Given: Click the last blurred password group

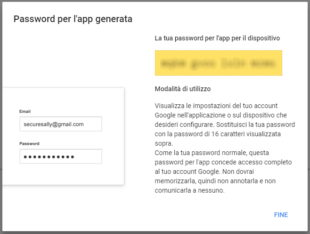Looking at the screenshot, I should (x=263, y=63).
